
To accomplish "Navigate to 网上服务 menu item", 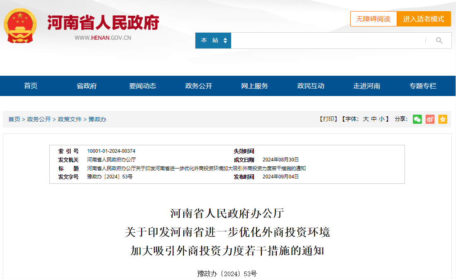I will point(255,86).
